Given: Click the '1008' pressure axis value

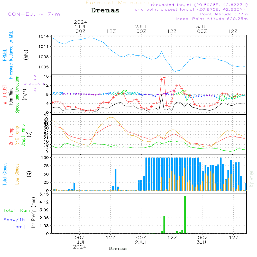Looking at the screenshot, I should tap(44, 57).
